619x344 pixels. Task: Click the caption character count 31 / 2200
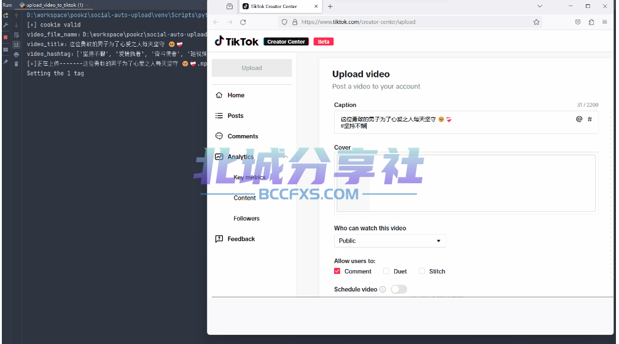coord(588,105)
